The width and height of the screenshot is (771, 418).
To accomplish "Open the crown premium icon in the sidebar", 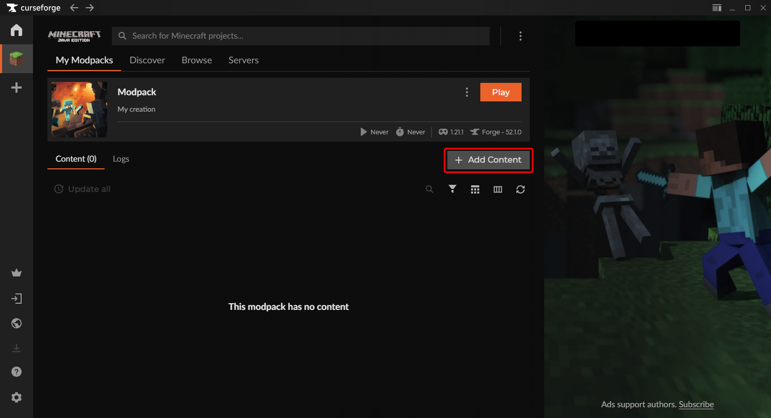I will click(x=16, y=273).
